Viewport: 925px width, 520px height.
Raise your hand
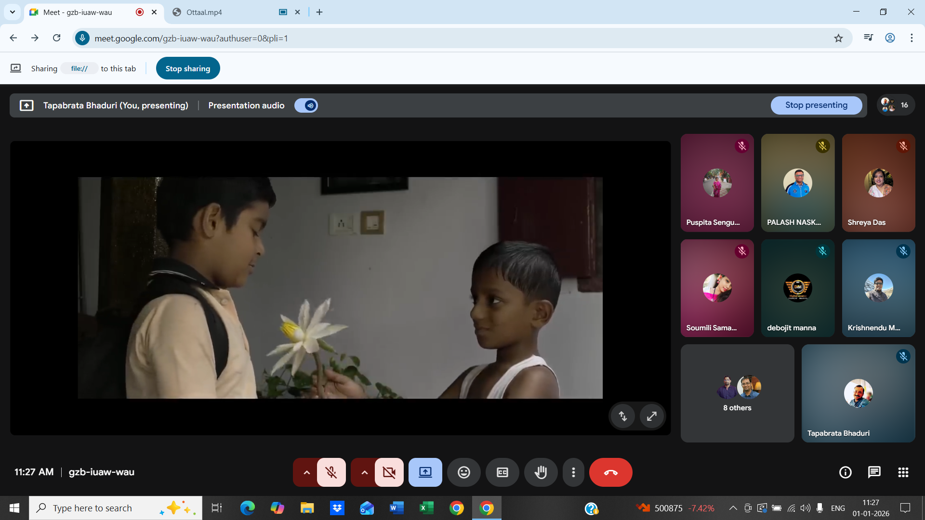coord(541,472)
